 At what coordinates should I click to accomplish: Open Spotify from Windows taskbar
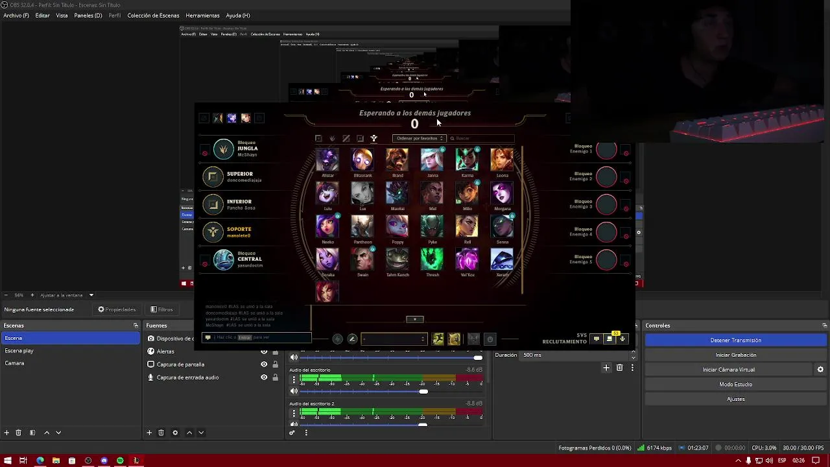pos(120,461)
